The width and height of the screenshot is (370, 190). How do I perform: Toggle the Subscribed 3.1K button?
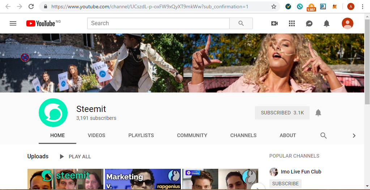[282, 113]
